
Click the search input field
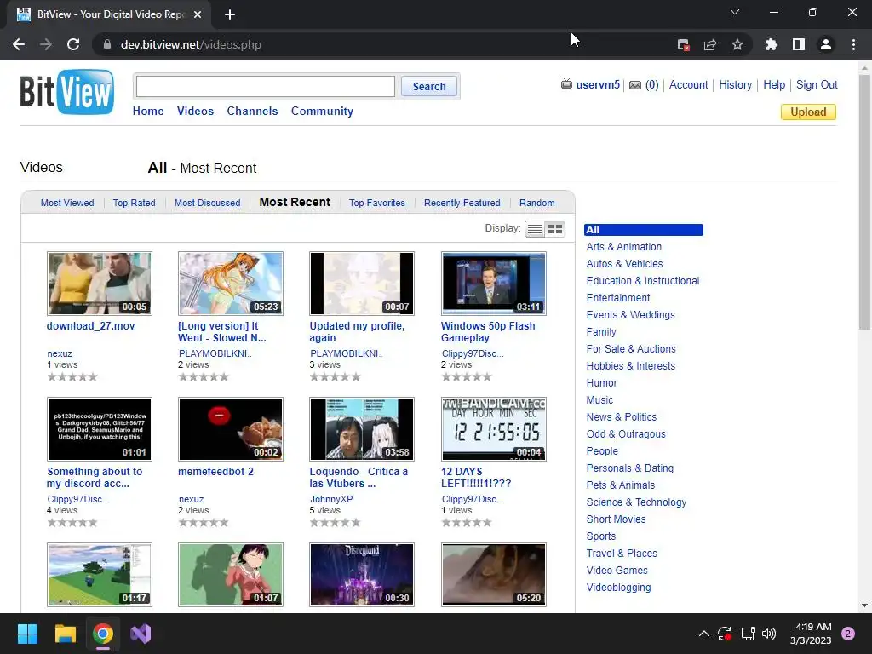[x=266, y=86]
